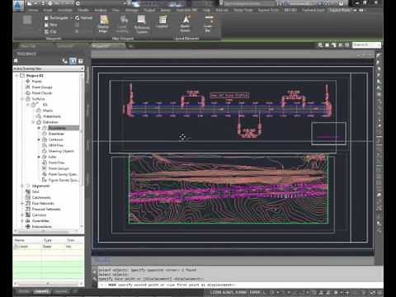This screenshot has height=297, width=396.
Task: Select Drawing Objects in the tree
Action: [61, 151]
